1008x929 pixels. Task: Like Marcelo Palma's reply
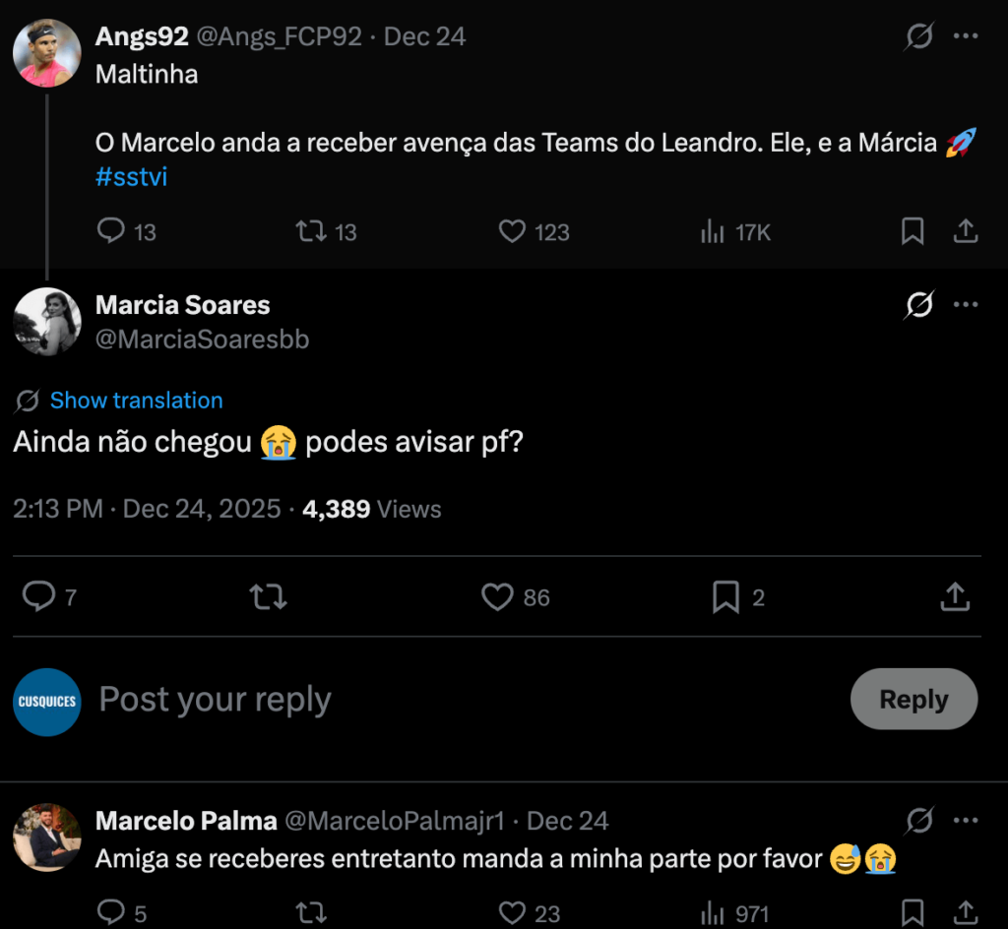click(512, 913)
